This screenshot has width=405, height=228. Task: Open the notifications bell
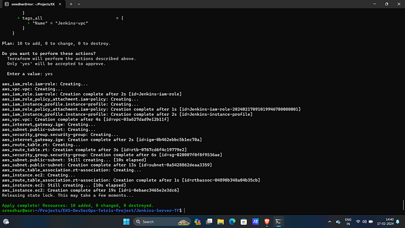pos(398,222)
